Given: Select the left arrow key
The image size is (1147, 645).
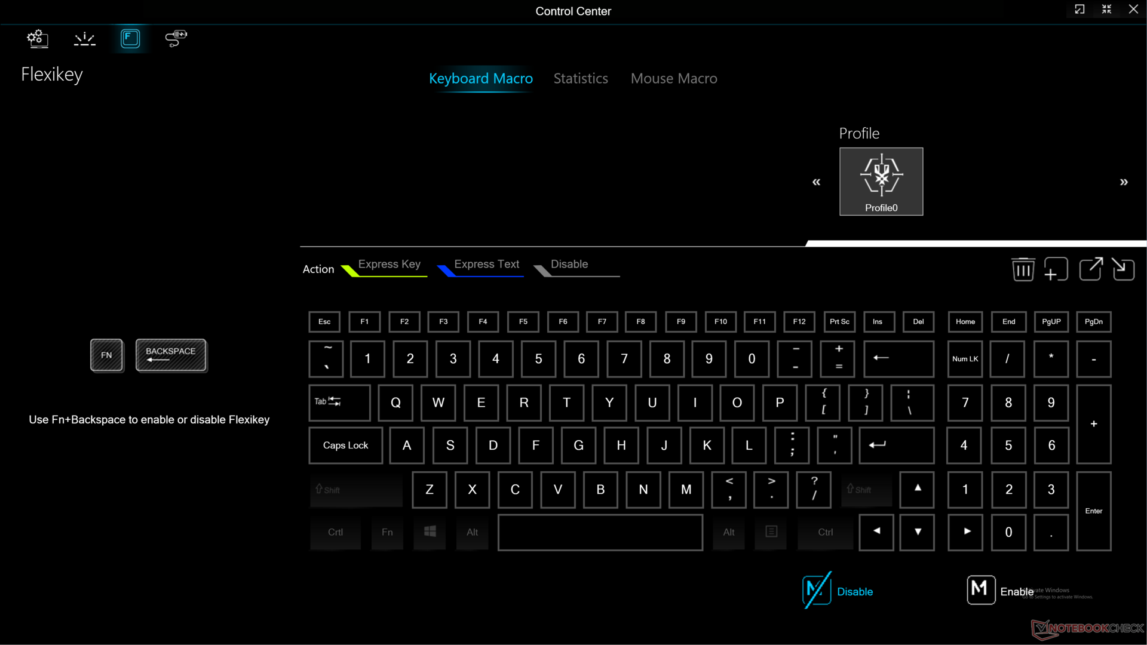Looking at the screenshot, I should [876, 532].
